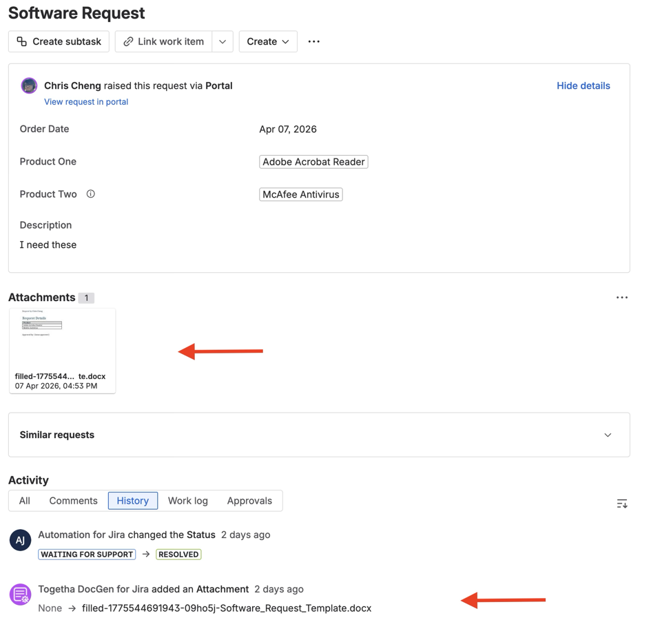Switch to the Comments tab

coord(73,501)
